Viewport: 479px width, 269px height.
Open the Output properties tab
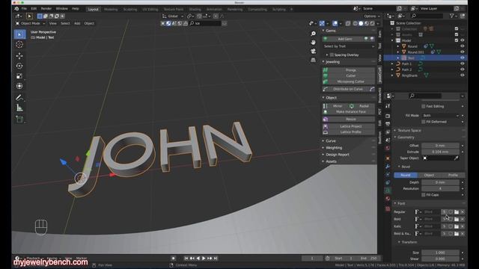point(388,124)
